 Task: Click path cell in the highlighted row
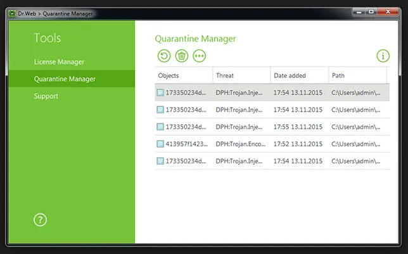pyautogui.click(x=356, y=92)
